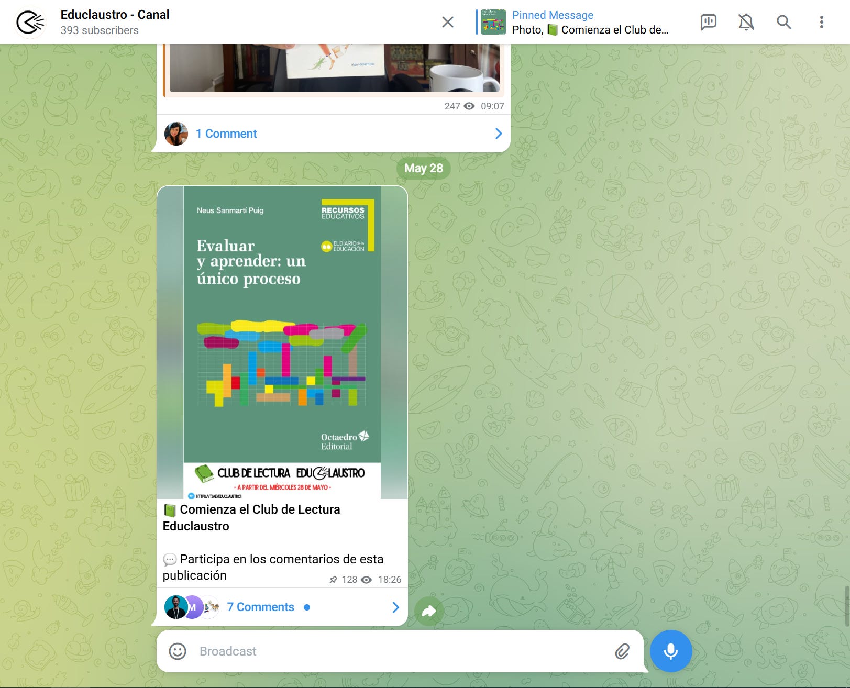Click the purple M commenter avatar
850x688 pixels.
(194, 607)
